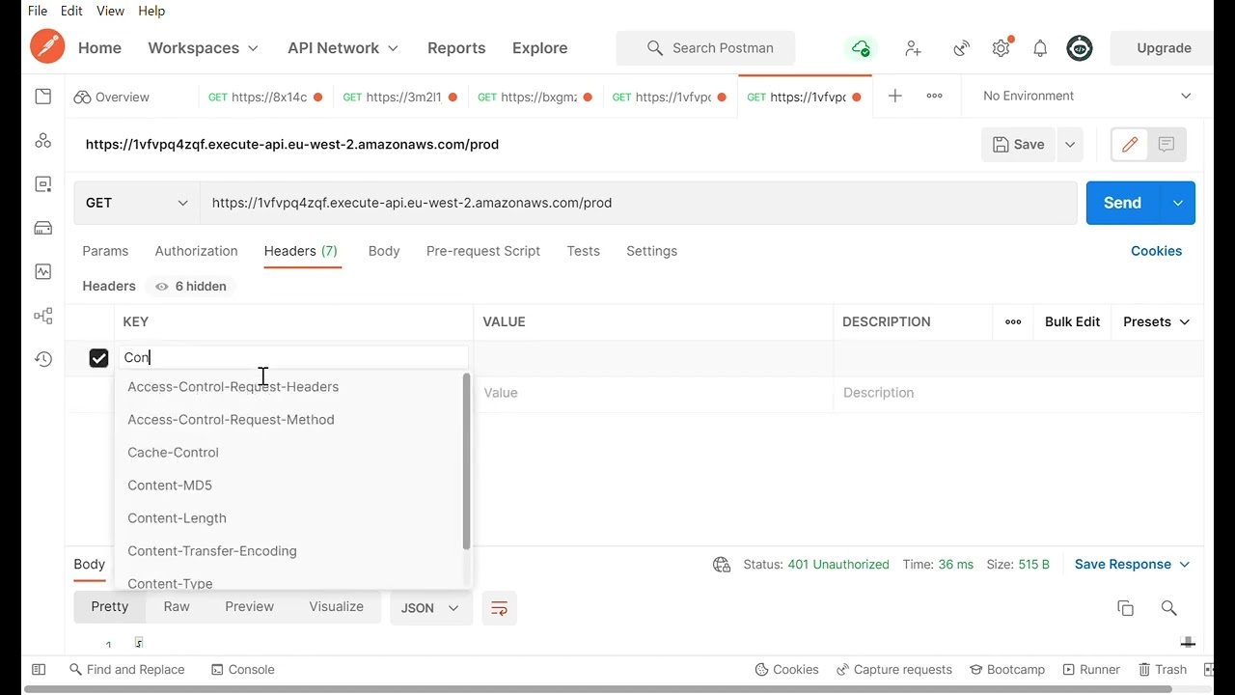Click the horizontal window scrollbar

[598, 689]
